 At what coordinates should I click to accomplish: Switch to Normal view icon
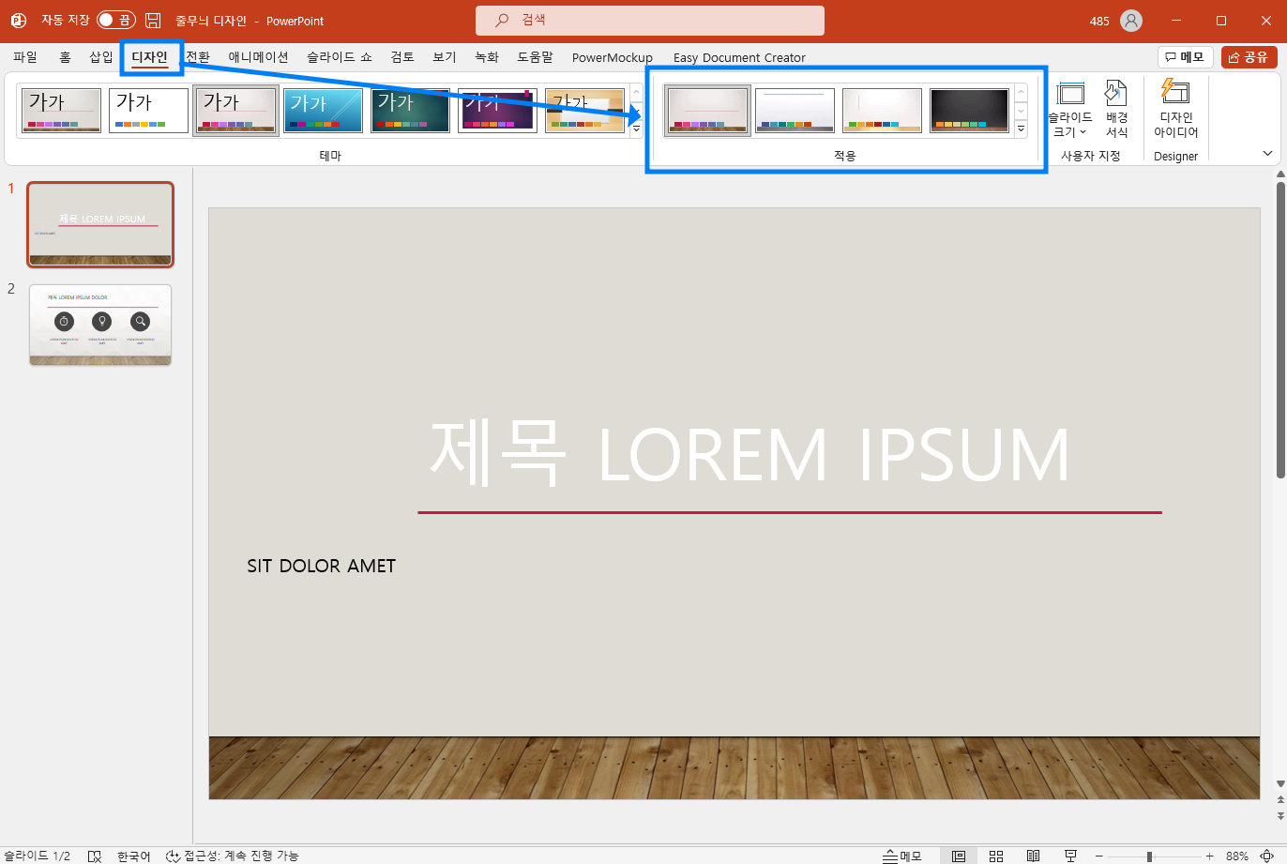[959, 856]
